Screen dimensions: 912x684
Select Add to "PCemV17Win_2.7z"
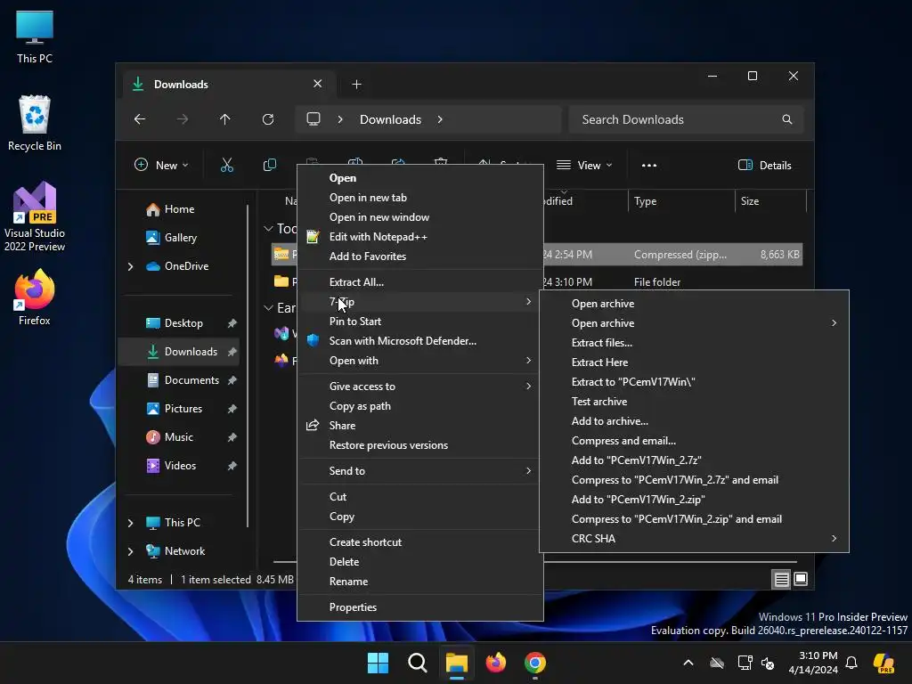click(x=694, y=460)
